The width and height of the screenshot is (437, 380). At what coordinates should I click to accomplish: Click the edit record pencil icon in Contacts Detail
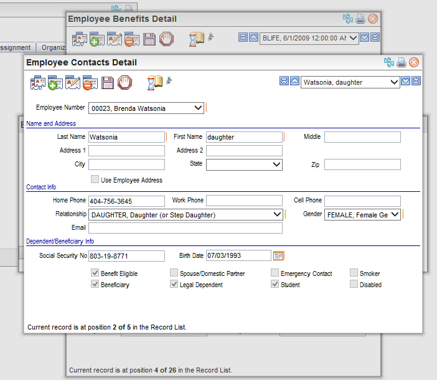(x=73, y=82)
